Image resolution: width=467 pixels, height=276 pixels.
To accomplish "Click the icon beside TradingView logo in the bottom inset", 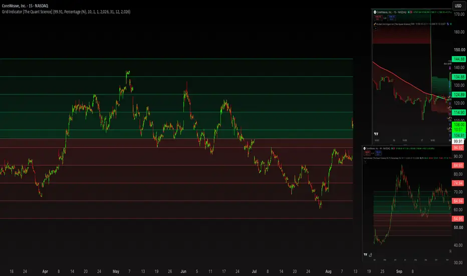I will pyautogui.click(x=370, y=254).
